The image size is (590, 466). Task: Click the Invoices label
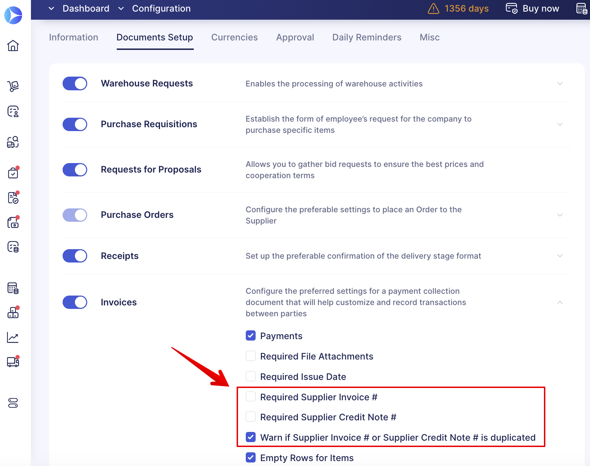coord(118,302)
